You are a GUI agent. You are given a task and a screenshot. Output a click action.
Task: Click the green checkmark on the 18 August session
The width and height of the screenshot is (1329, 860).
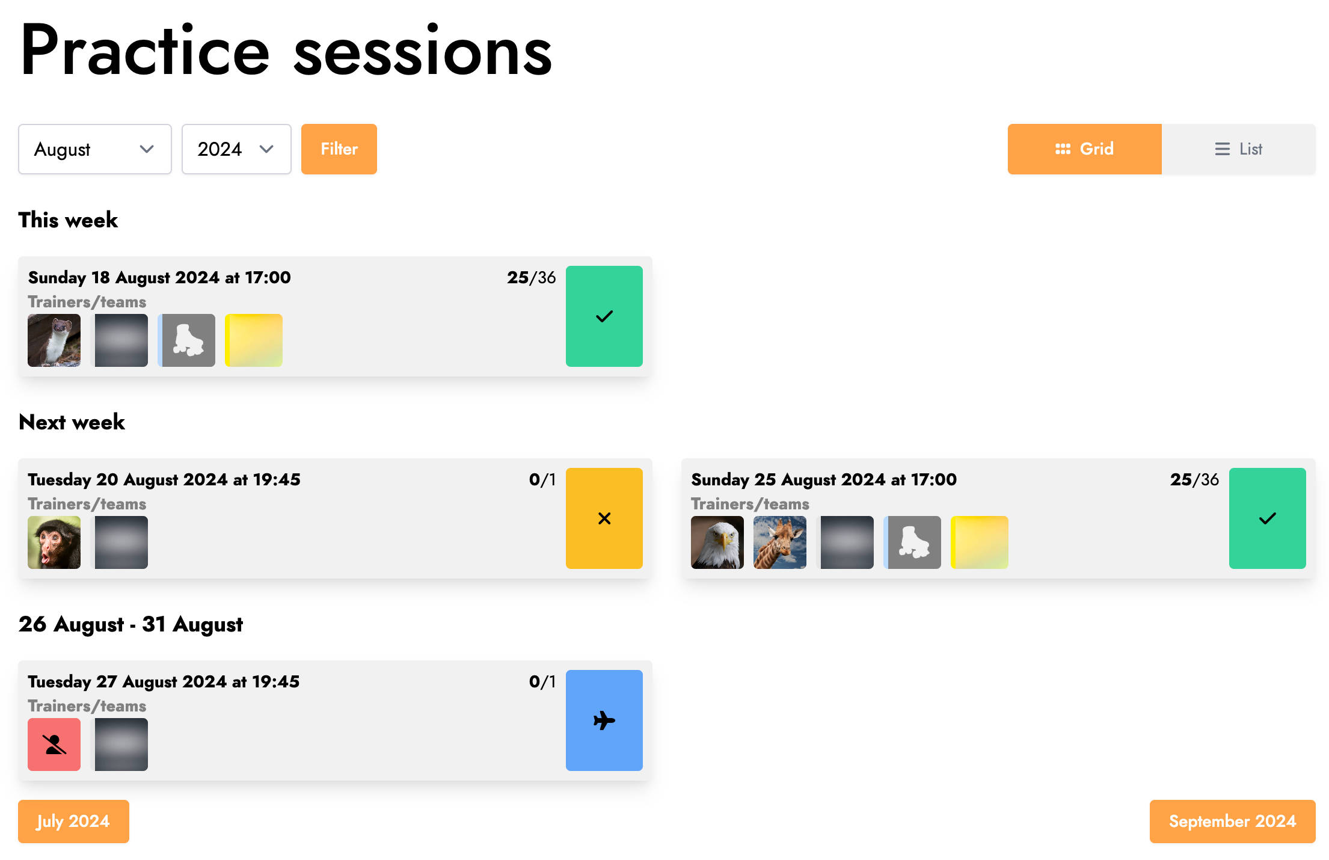pos(604,316)
